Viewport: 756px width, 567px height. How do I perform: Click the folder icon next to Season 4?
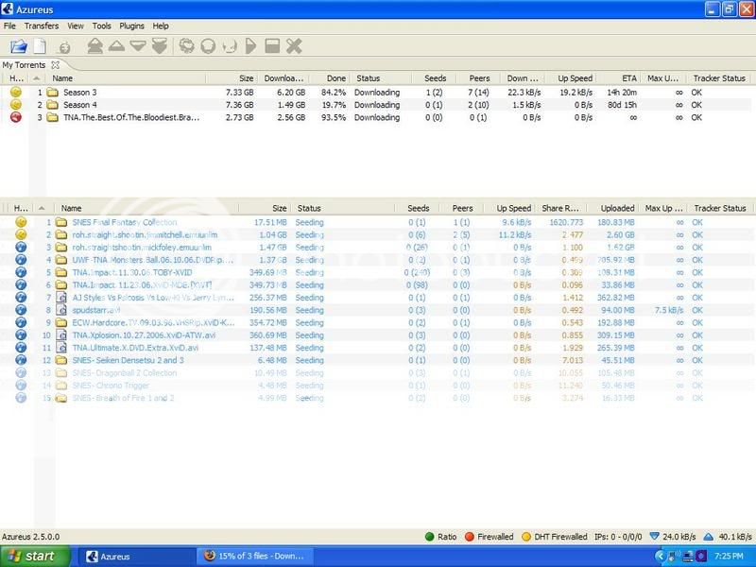click(53, 105)
